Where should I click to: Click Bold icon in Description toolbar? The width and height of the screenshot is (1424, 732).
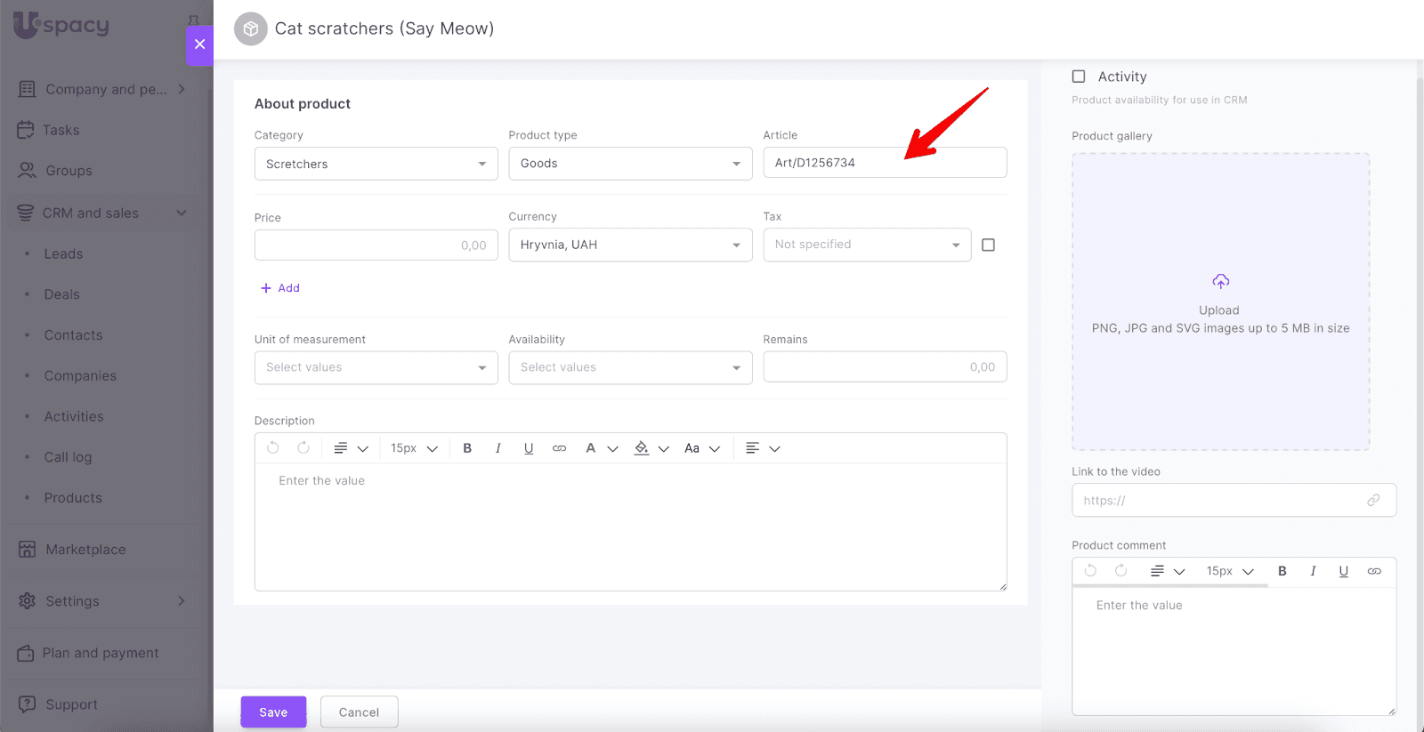click(x=467, y=448)
